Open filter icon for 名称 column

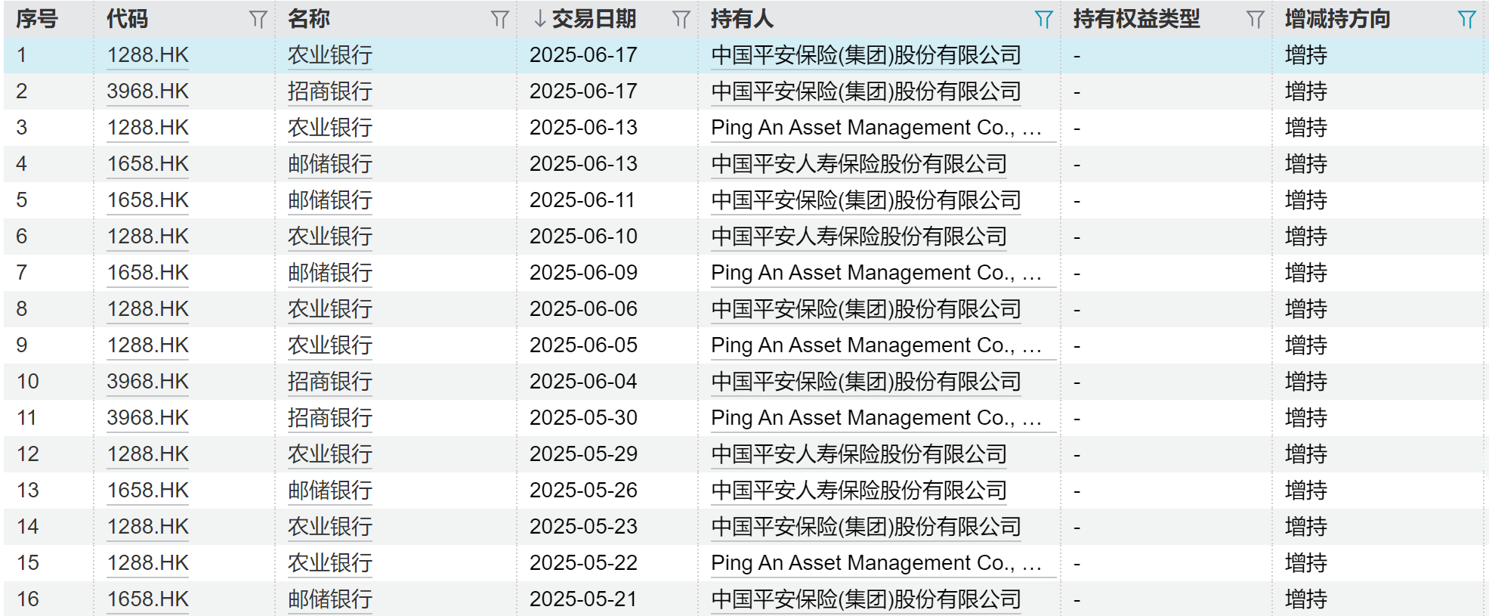(500, 19)
